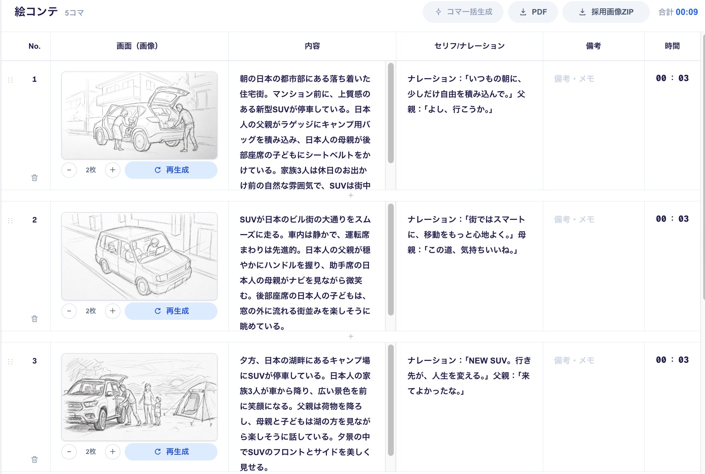Regenerate the image for frame 3
The image size is (705, 474).
coord(171,452)
